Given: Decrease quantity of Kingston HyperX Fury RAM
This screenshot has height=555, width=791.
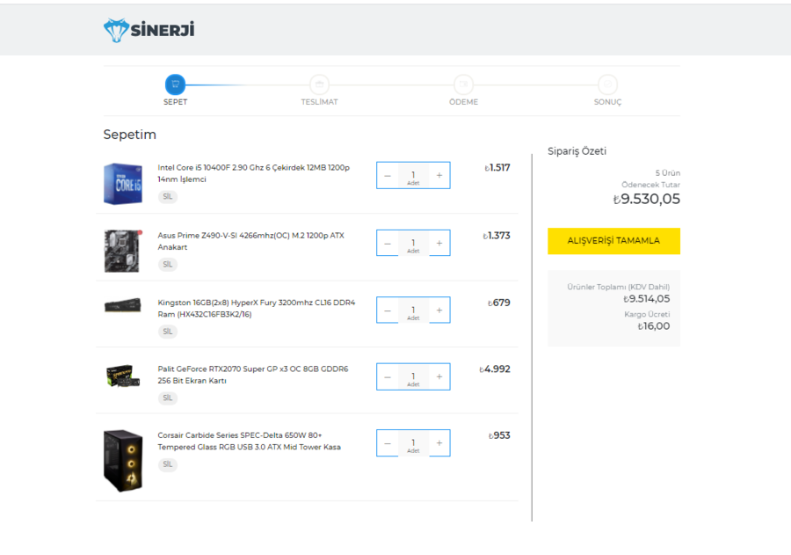Looking at the screenshot, I should tap(388, 310).
